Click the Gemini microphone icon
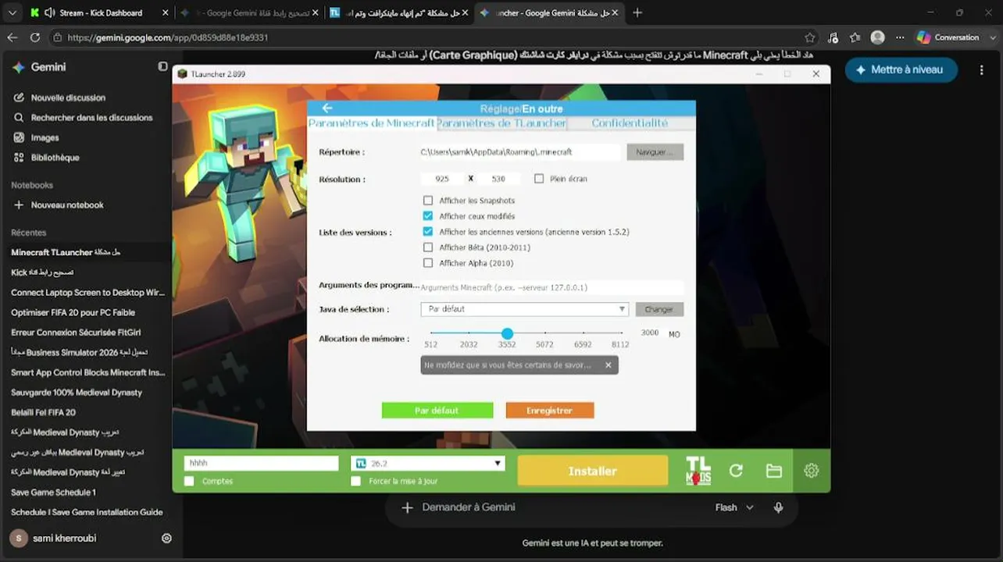 [x=779, y=507]
